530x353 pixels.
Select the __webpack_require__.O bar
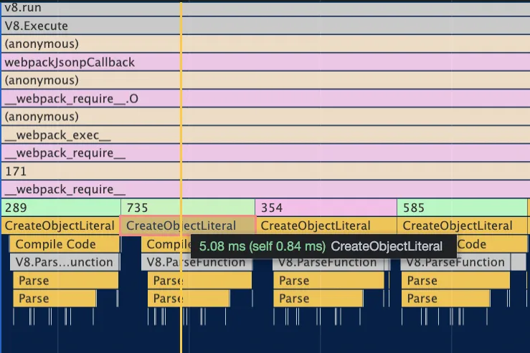click(265, 99)
